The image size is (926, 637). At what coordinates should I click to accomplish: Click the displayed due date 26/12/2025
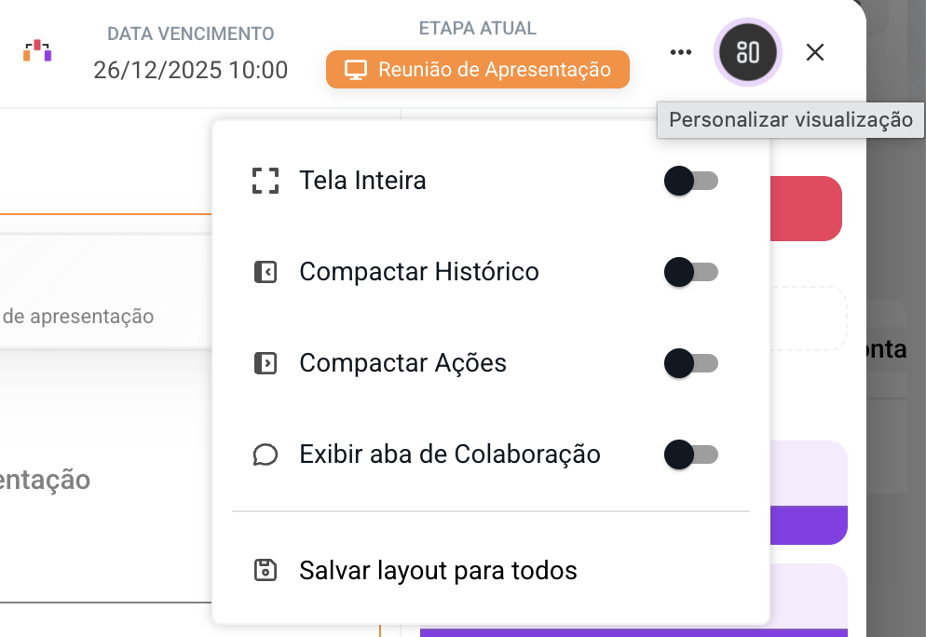tap(191, 69)
